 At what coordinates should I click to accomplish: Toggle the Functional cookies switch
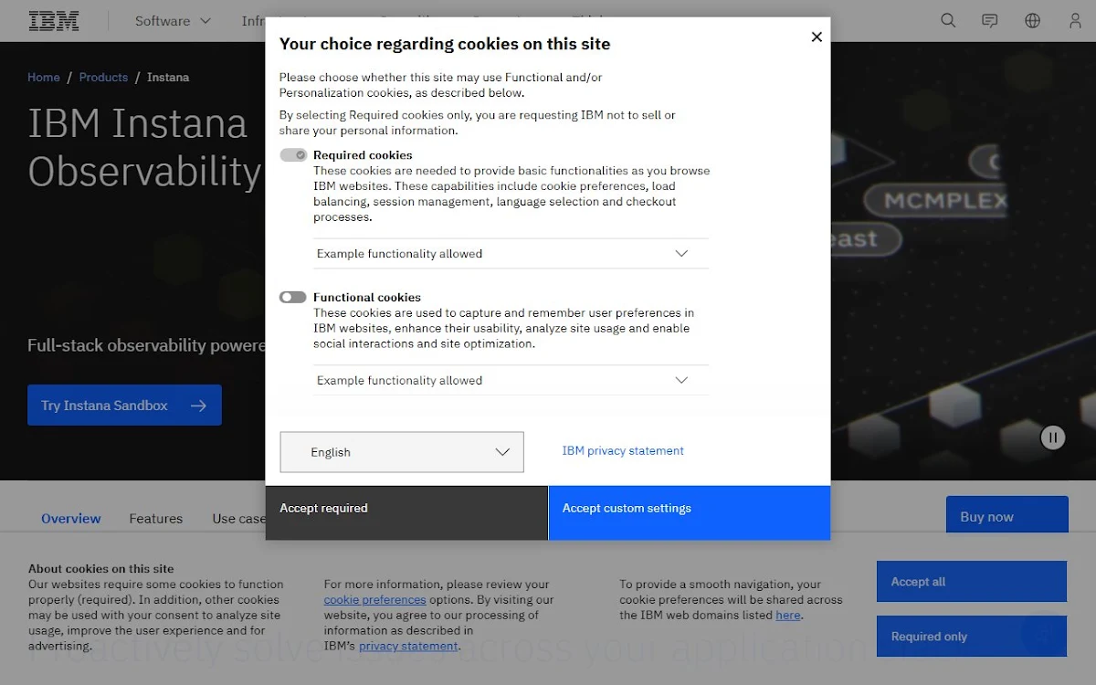click(292, 297)
